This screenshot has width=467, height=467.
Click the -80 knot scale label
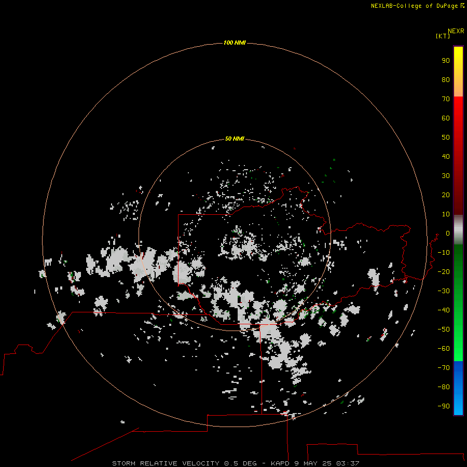(444, 387)
